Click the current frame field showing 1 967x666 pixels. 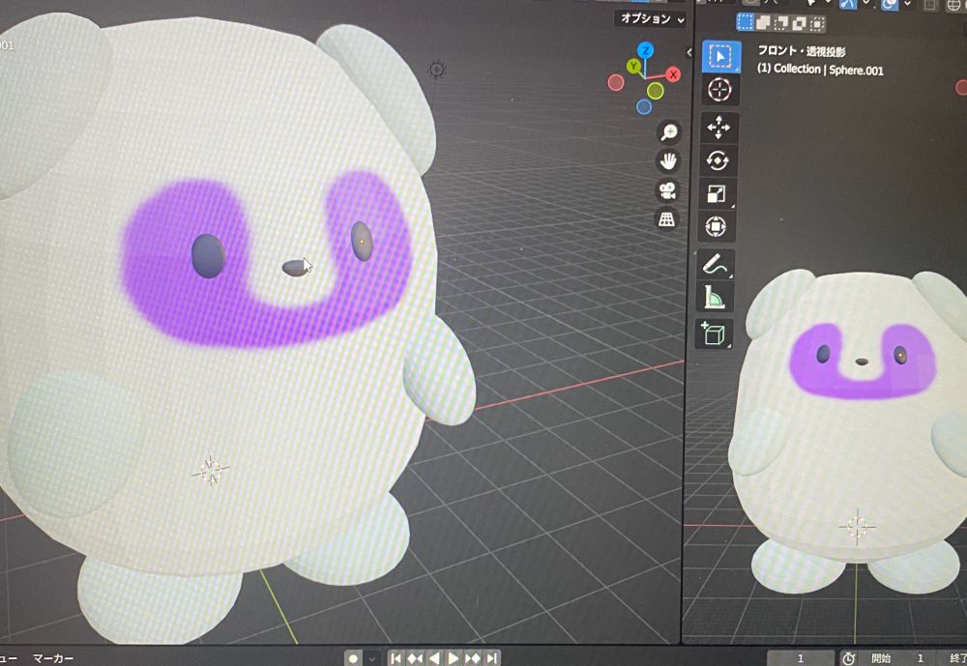[801, 657]
